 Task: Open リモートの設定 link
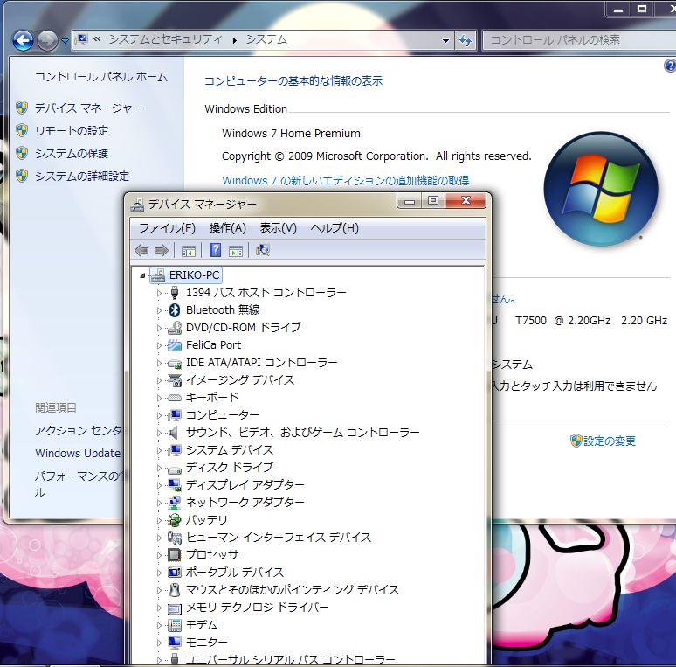point(71,131)
